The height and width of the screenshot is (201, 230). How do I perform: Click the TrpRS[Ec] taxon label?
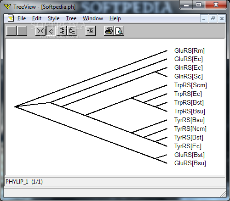click(x=188, y=94)
